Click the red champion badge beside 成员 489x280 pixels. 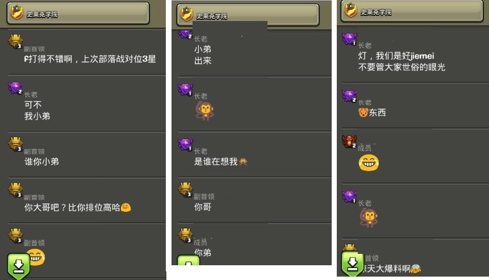point(349,141)
